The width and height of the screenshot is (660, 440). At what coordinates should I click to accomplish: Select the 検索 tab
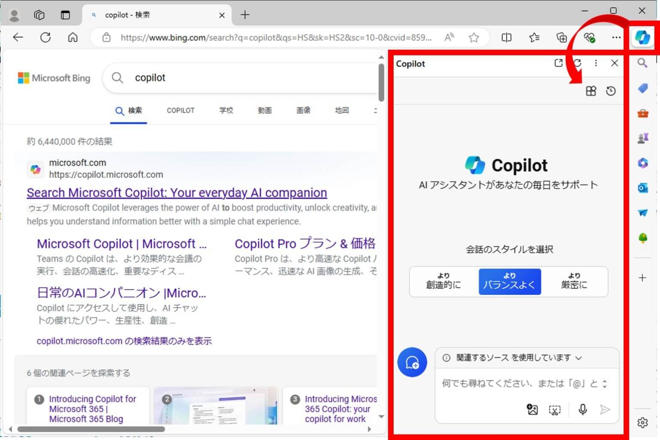128,111
